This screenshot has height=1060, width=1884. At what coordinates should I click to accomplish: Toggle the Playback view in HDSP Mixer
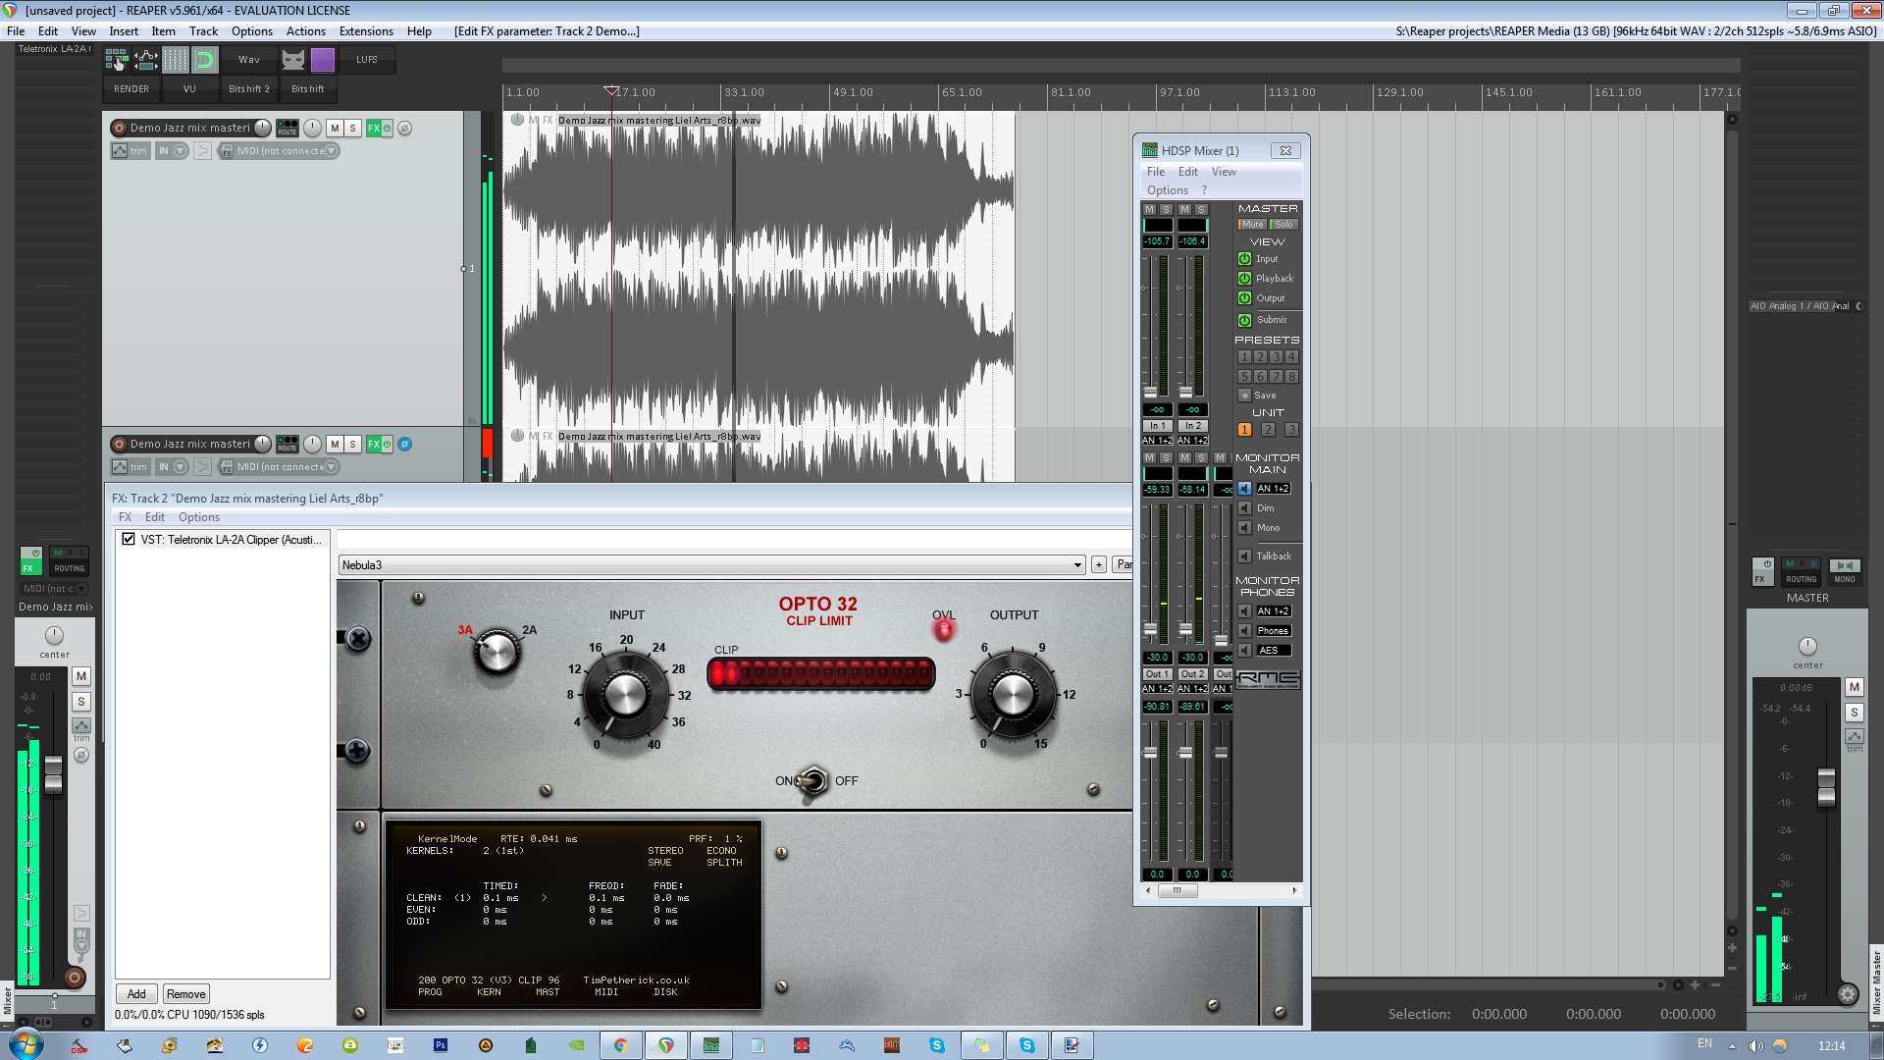[x=1244, y=279]
